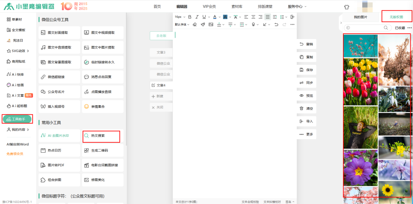Image resolution: width=413 pixels, height=204 pixels.
Task: Toggle underline formatting
Action: pyautogui.click(x=204, y=17)
